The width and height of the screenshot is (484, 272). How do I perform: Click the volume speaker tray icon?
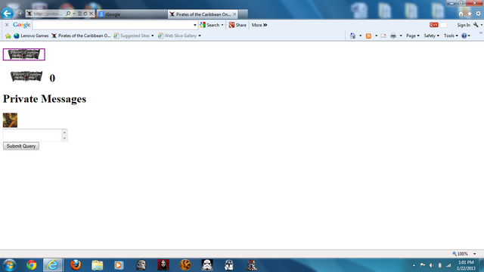pos(431,265)
